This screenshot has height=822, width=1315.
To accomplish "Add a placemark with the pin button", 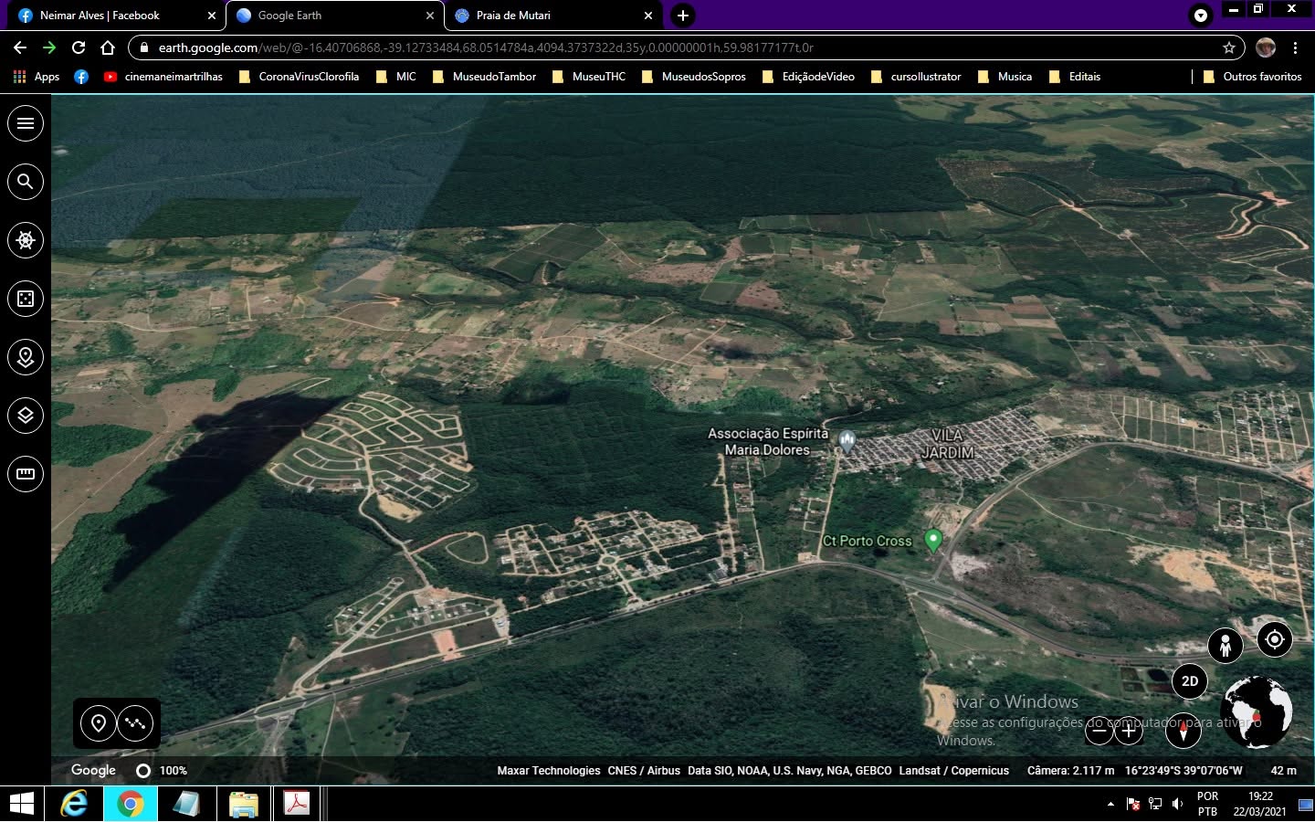I will coord(99,723).
